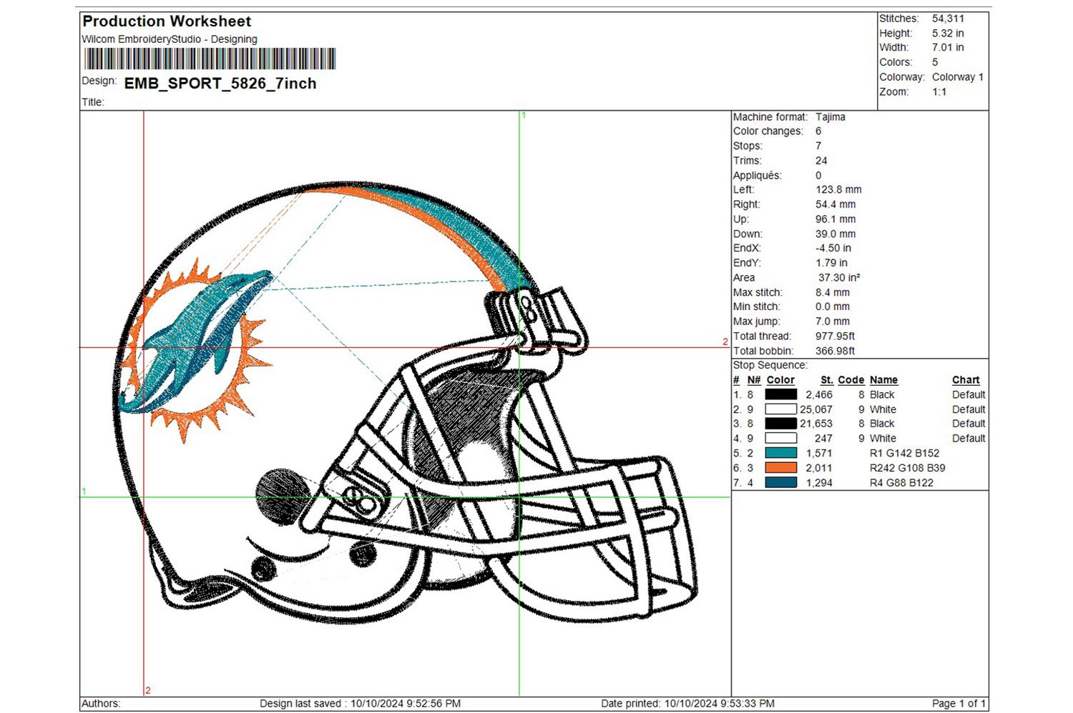Click the black swatch in stop 1 row

point(780,394)
